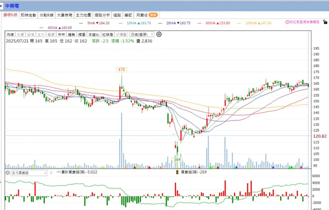Click the 漲跌 -2.5 value
This screenshot has height=210, width=329.
pos(100,41)
